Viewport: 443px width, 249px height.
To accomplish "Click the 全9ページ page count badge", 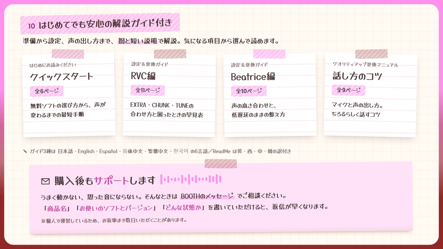I will (x=348, y=90).
